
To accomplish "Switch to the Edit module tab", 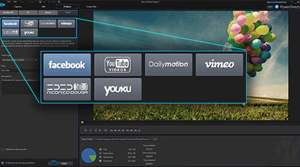I will (43, 7).
